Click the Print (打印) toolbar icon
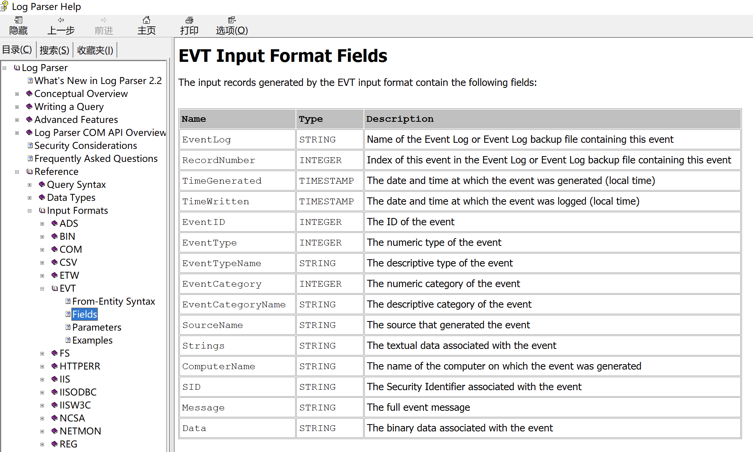Image resolution: width=753 pixels, height=452 pixels. click(189, 20)
